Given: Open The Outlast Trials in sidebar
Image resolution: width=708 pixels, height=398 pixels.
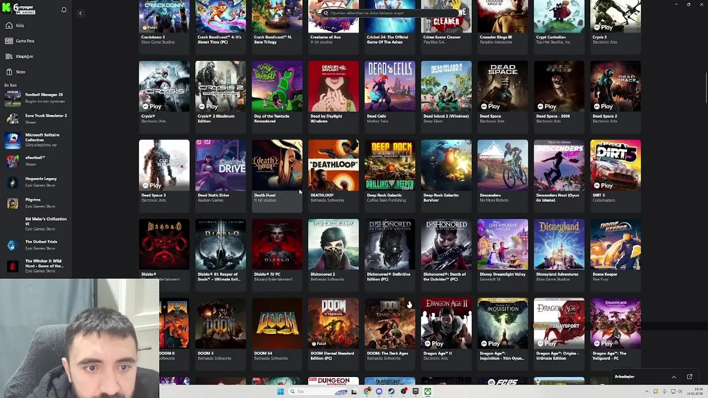Looking at the screenshot, I should click(x=35, y=245).
